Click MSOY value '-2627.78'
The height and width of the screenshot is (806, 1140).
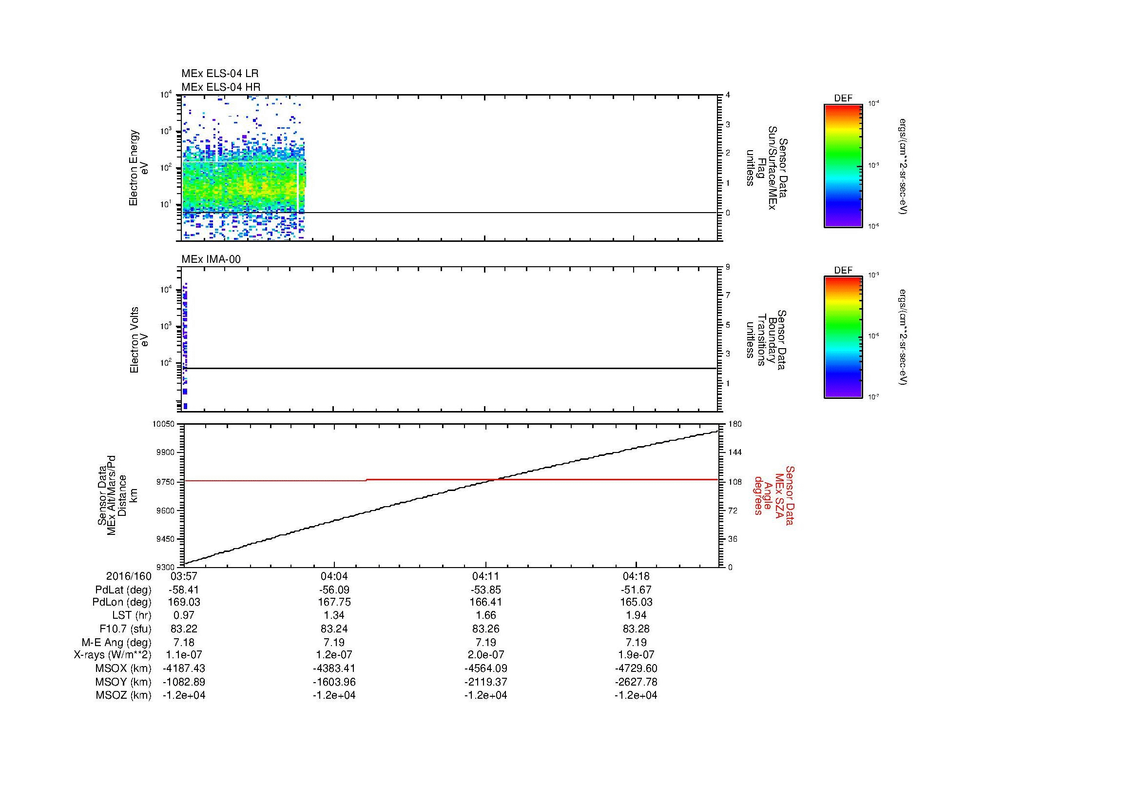(636, 682)
